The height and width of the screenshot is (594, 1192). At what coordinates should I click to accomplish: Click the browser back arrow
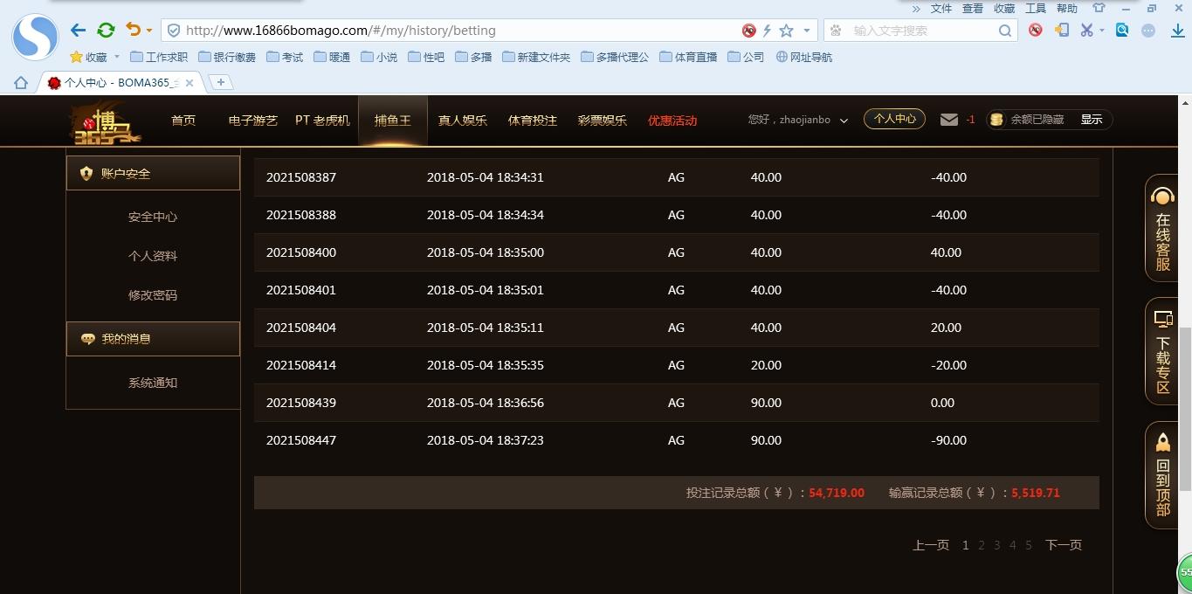78,30
